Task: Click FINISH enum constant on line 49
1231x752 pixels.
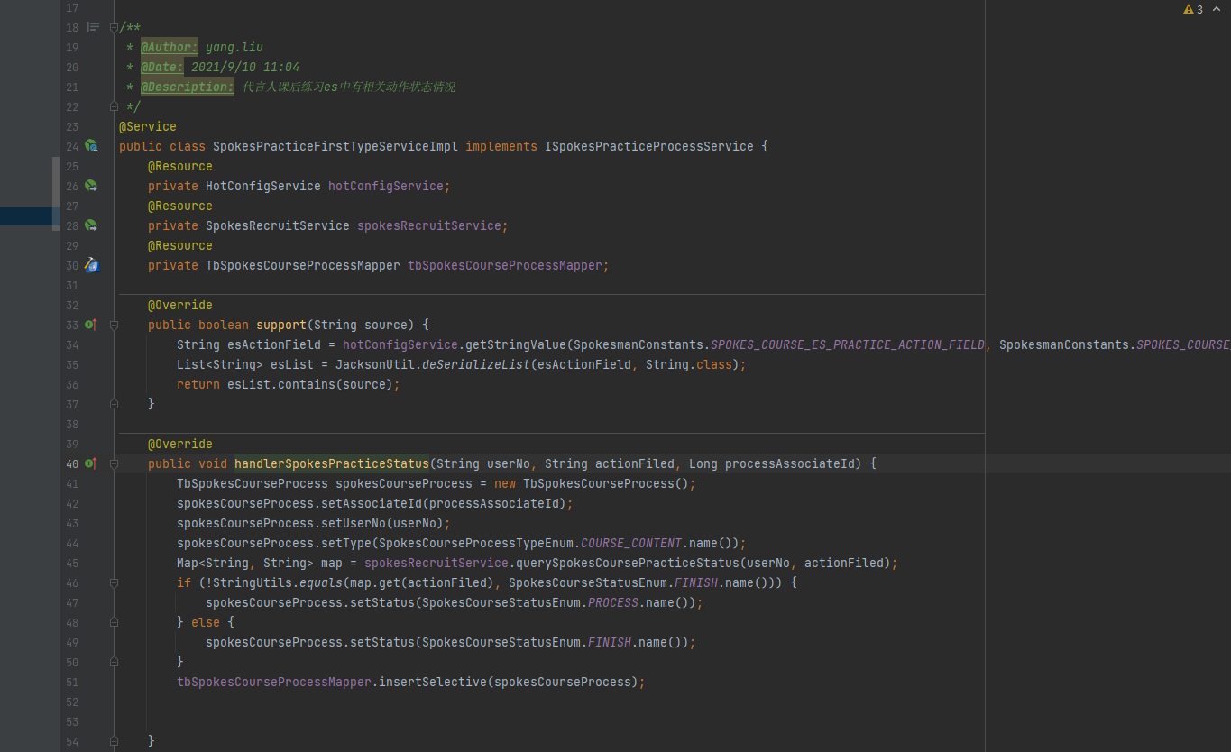Action: coord(610,642)
